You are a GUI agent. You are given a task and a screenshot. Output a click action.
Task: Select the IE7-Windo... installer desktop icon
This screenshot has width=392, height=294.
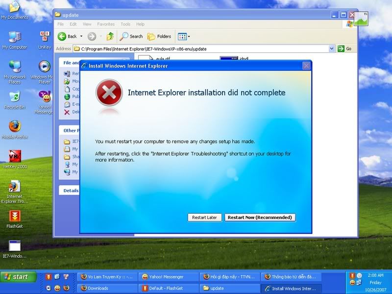[x=15, y=249]
